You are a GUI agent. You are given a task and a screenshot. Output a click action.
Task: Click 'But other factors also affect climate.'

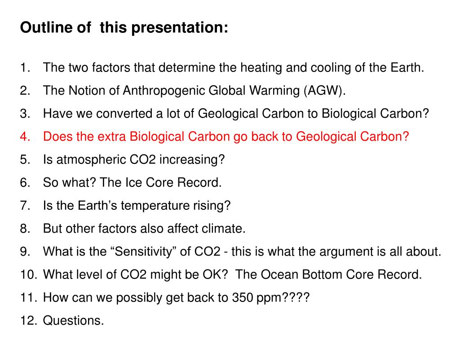(x=144, y=229)
